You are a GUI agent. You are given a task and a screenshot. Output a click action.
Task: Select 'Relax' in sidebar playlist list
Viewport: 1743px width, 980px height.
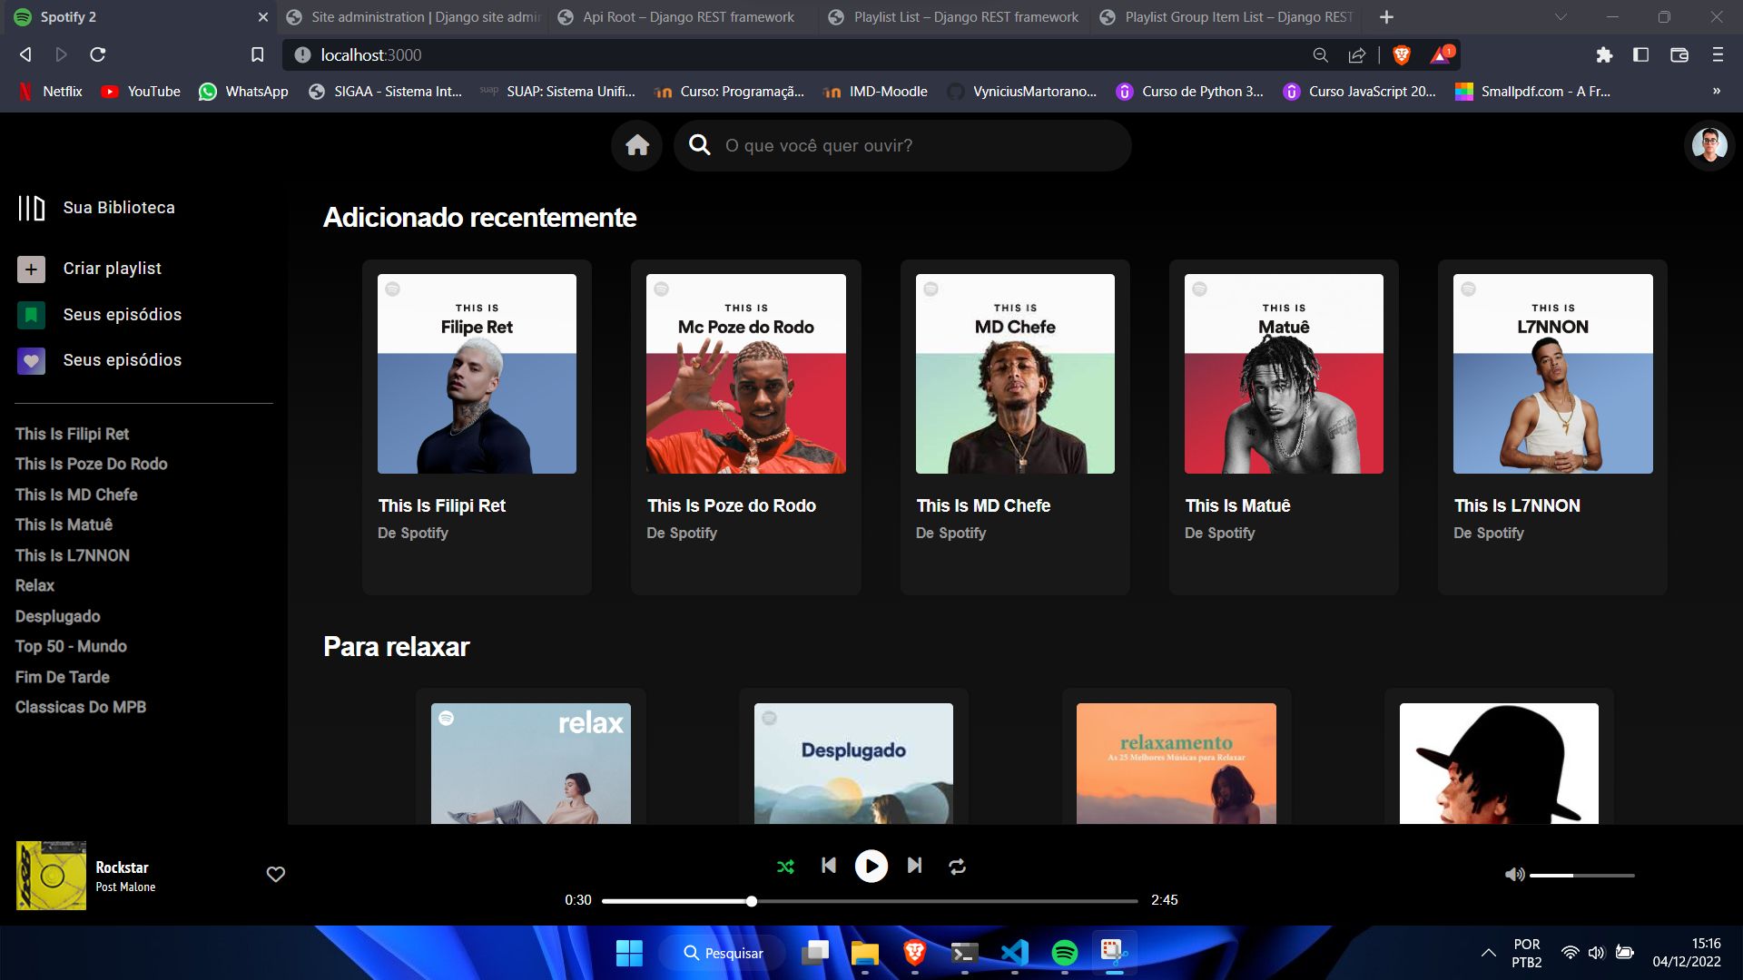pos(34,585)
